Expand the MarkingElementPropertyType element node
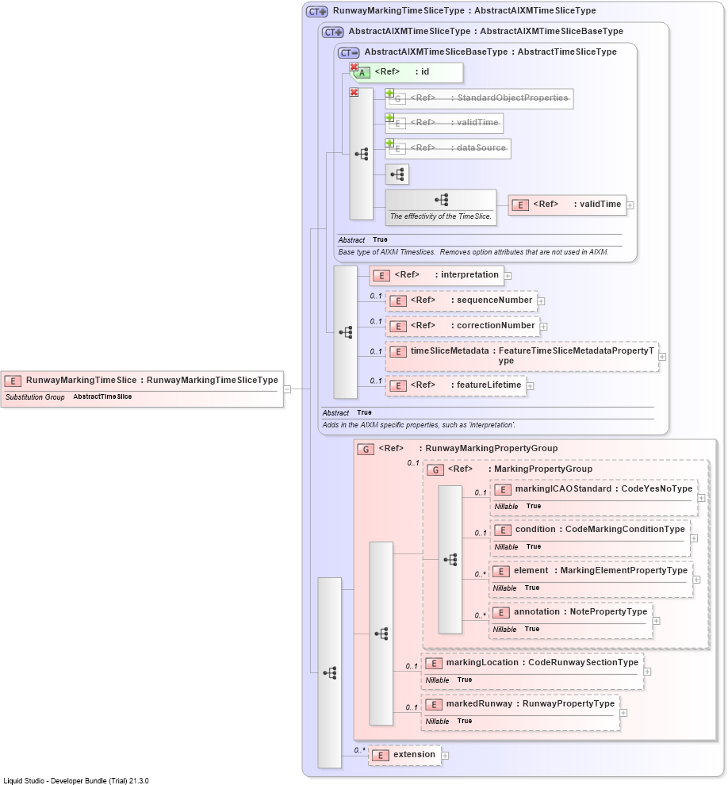The height and width of the screenshot is (785, 728). [696, 580]
